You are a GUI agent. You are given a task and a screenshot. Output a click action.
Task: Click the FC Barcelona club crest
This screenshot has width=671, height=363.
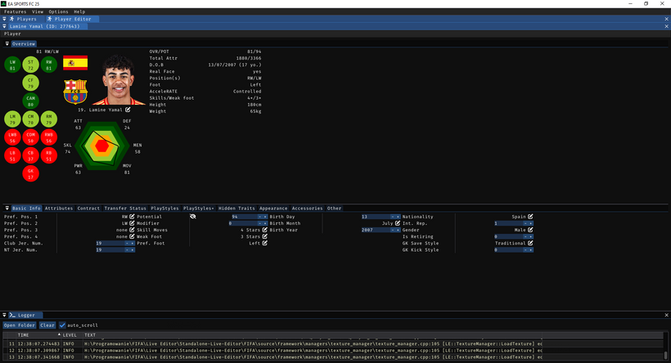(75, 91)
